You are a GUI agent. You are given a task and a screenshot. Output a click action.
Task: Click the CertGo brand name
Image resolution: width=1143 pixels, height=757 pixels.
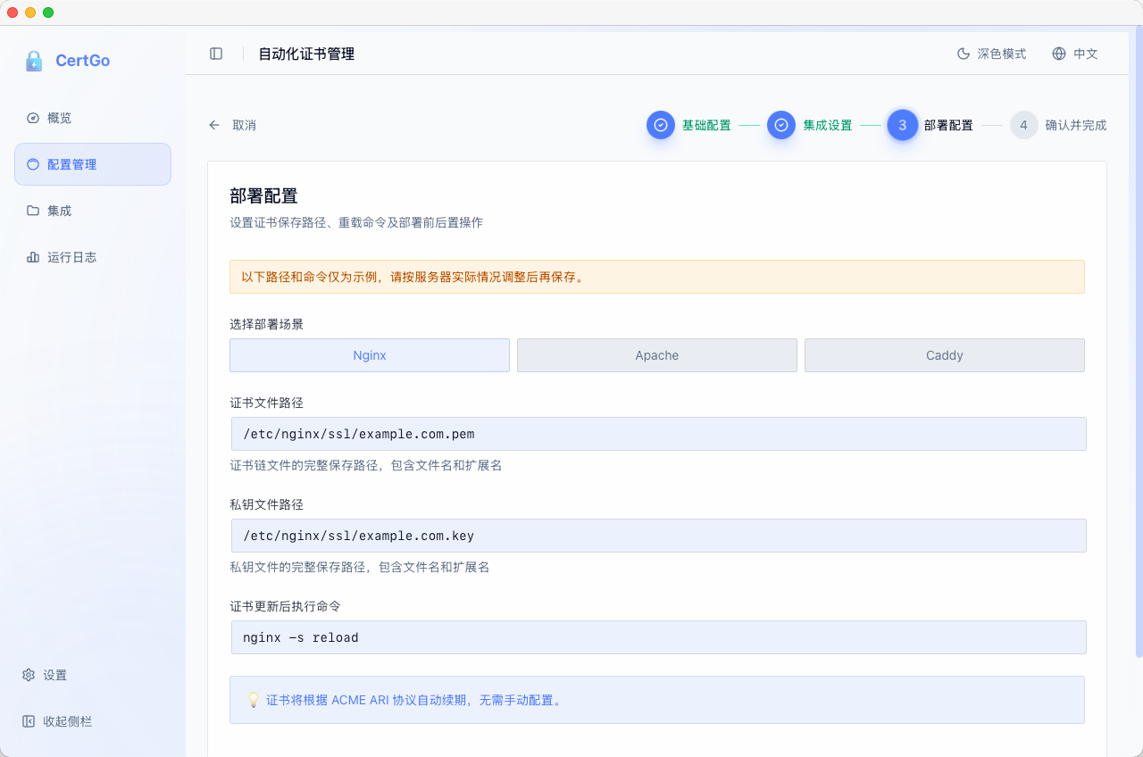(83, 61)
